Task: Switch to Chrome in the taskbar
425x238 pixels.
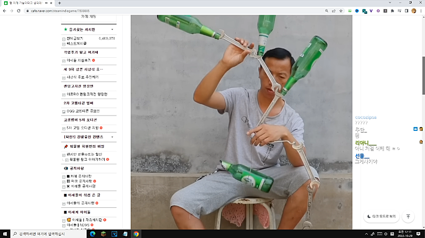Action: (136, 234)
